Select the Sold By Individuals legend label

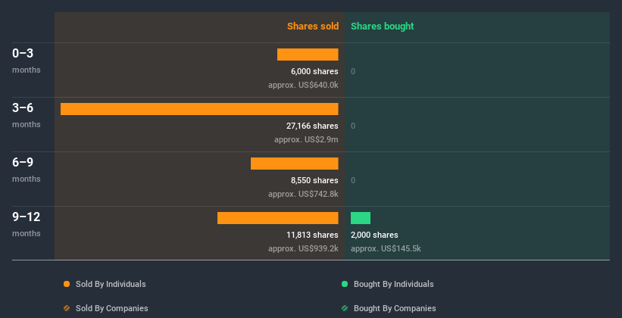tap(111, 284)
